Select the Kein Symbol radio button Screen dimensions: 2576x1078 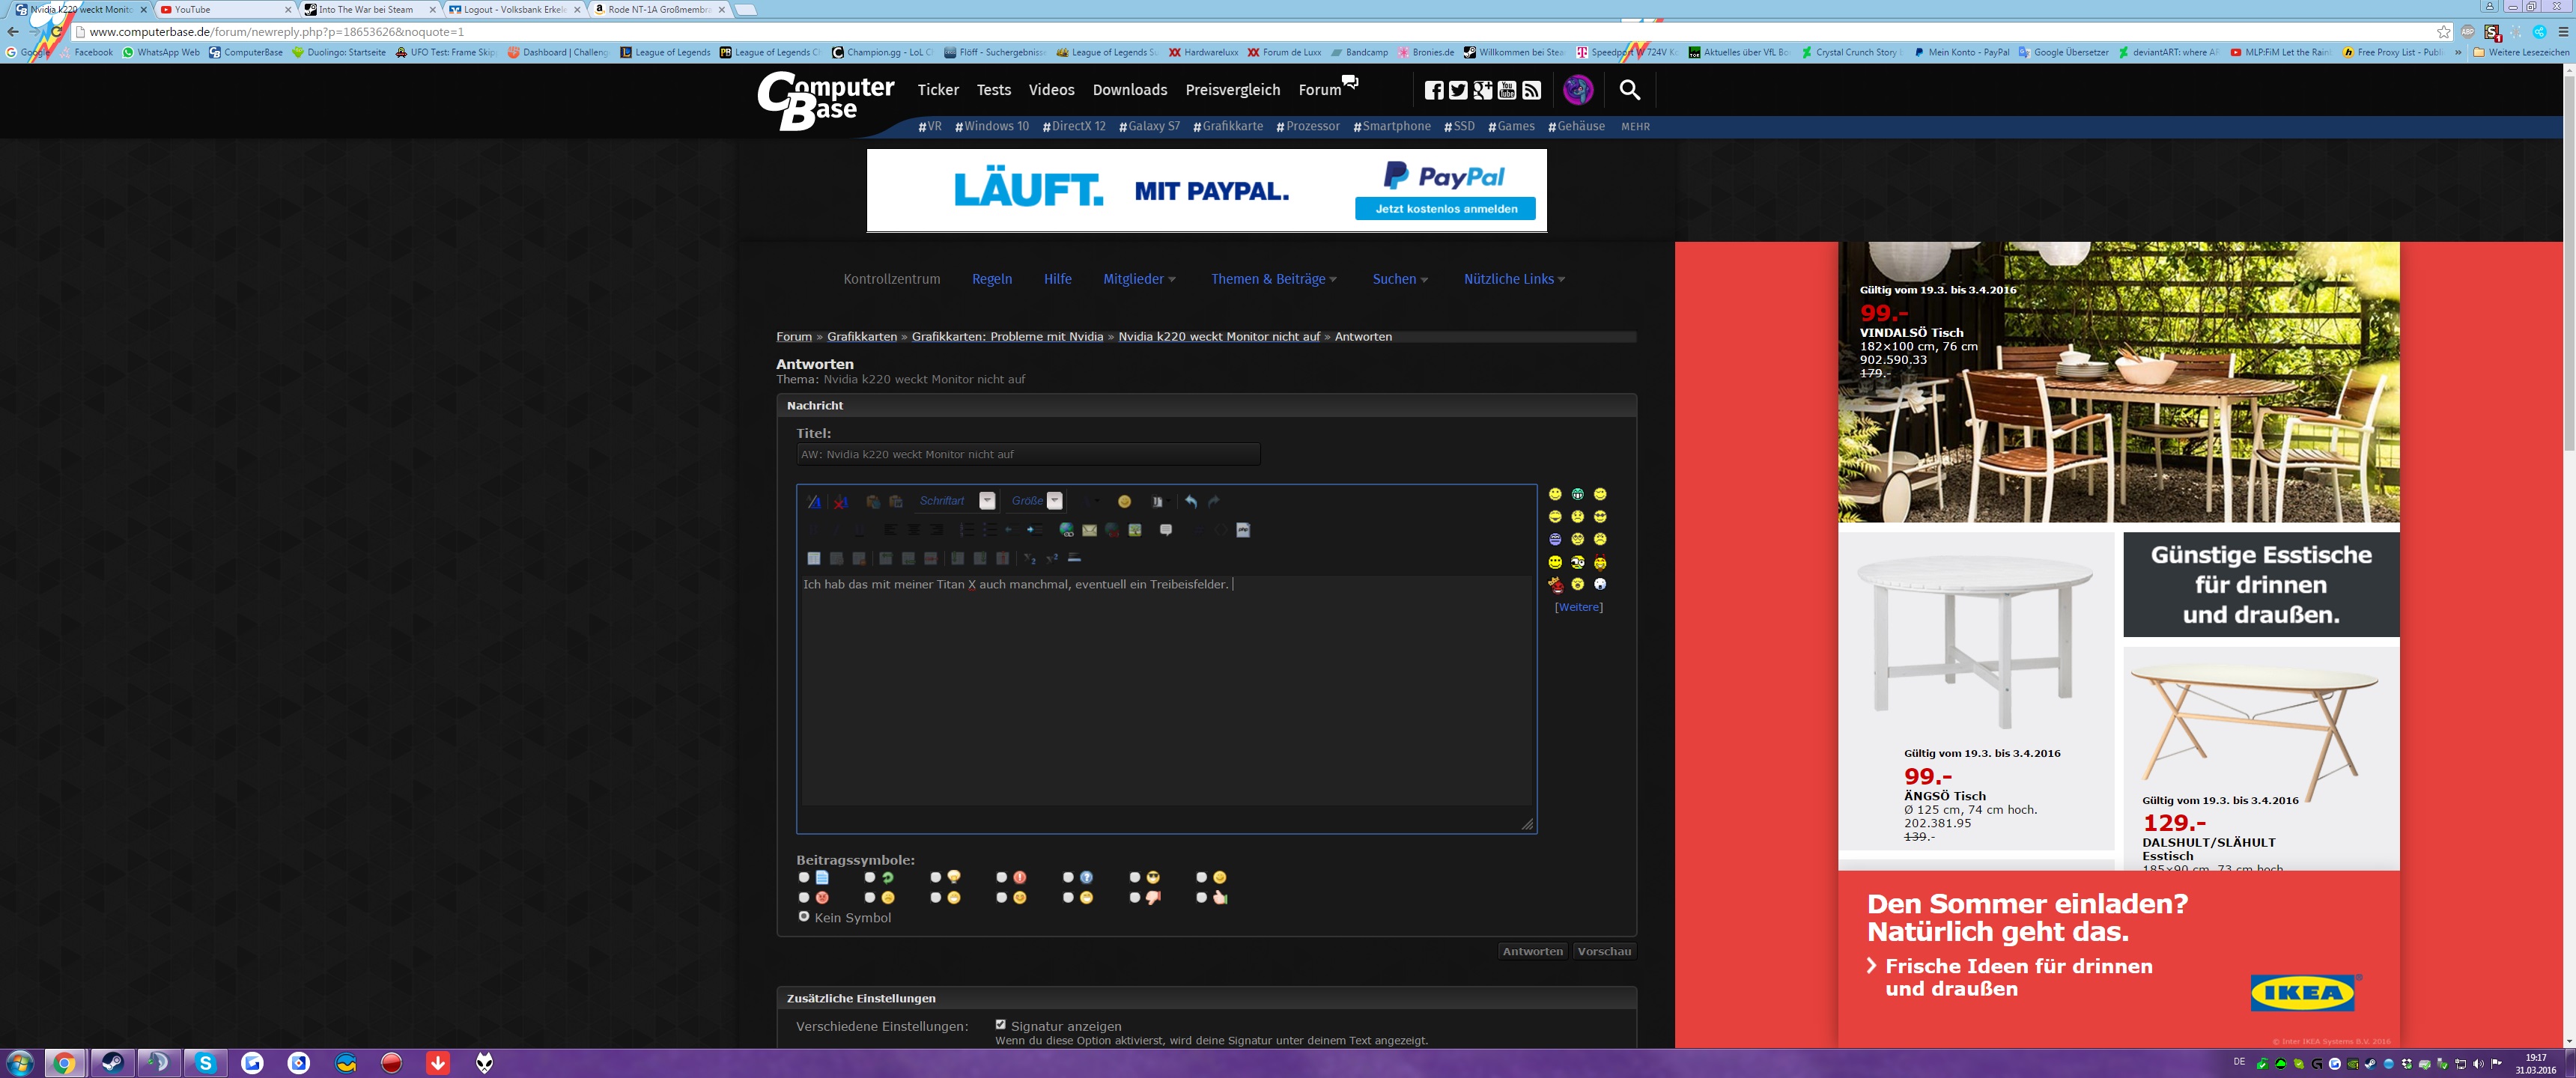tap(803, 916)
